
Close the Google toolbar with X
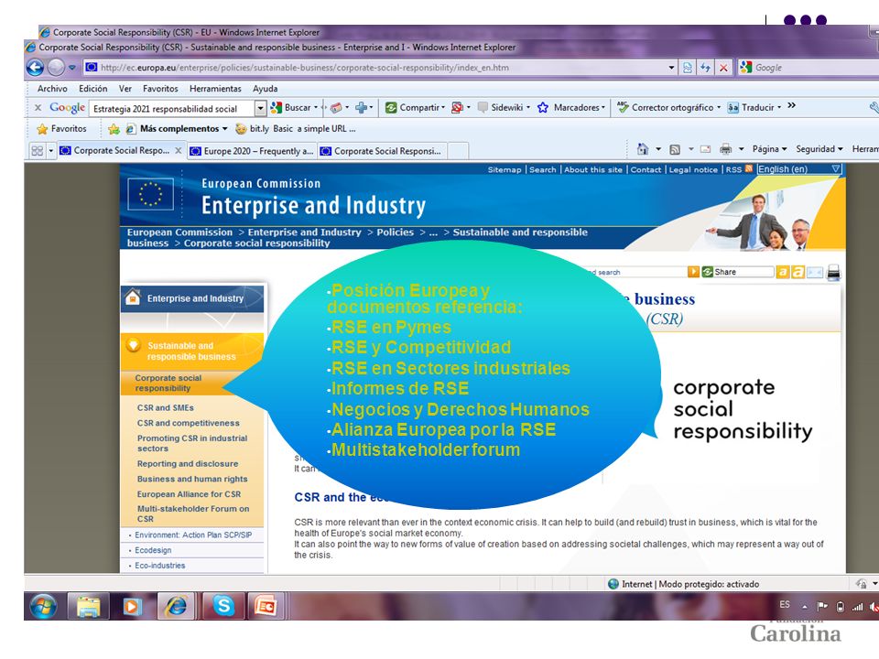38,108
